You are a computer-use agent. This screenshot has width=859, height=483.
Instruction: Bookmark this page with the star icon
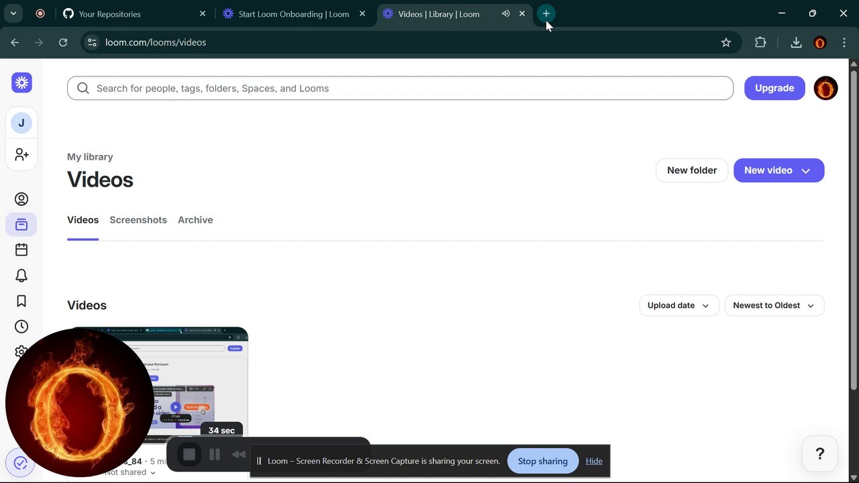(x=725, y=42)
